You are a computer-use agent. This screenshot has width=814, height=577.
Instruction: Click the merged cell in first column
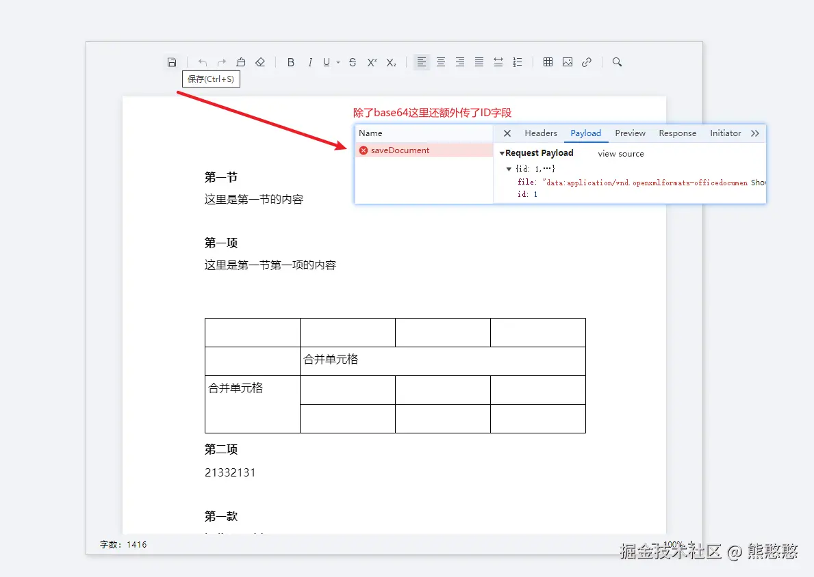click(253, 404)
